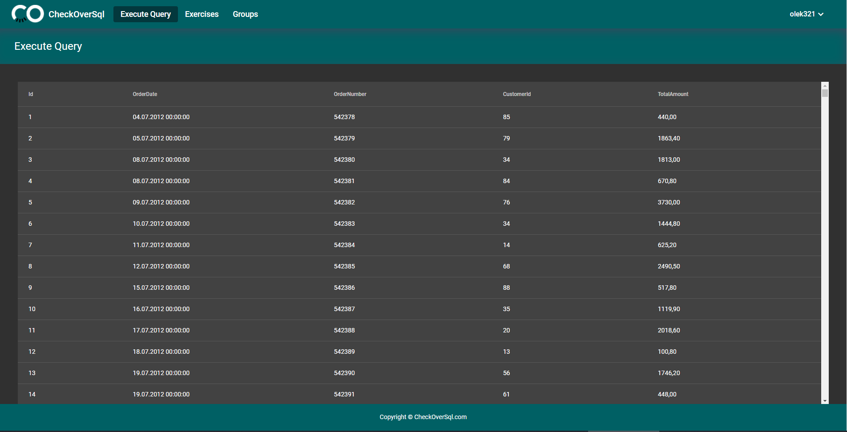Click the Id column header
This screenshot has height=432, width=847.
pyautogui.click(x=31, y=94)
